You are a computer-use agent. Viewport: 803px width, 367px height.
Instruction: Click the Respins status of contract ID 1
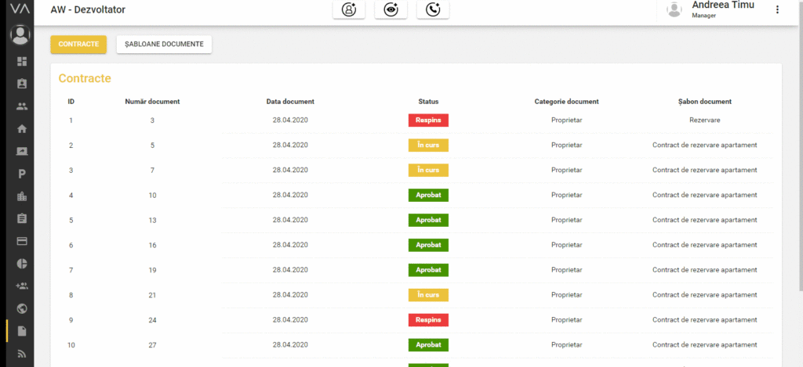(428, 121)
